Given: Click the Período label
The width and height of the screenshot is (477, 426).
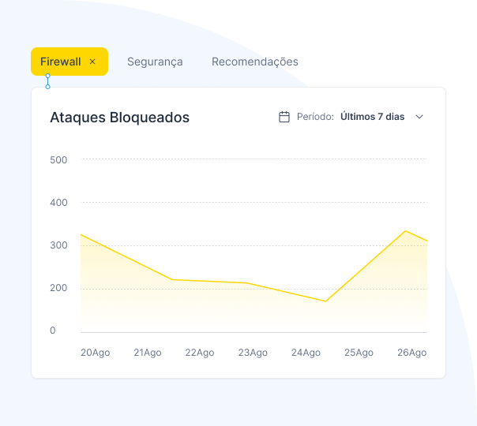Looking at the screenshot, I should [x=315, y=117].
